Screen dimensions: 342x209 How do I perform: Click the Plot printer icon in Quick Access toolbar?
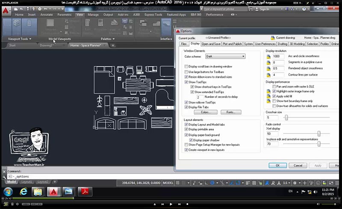click(x=39, y=9)
